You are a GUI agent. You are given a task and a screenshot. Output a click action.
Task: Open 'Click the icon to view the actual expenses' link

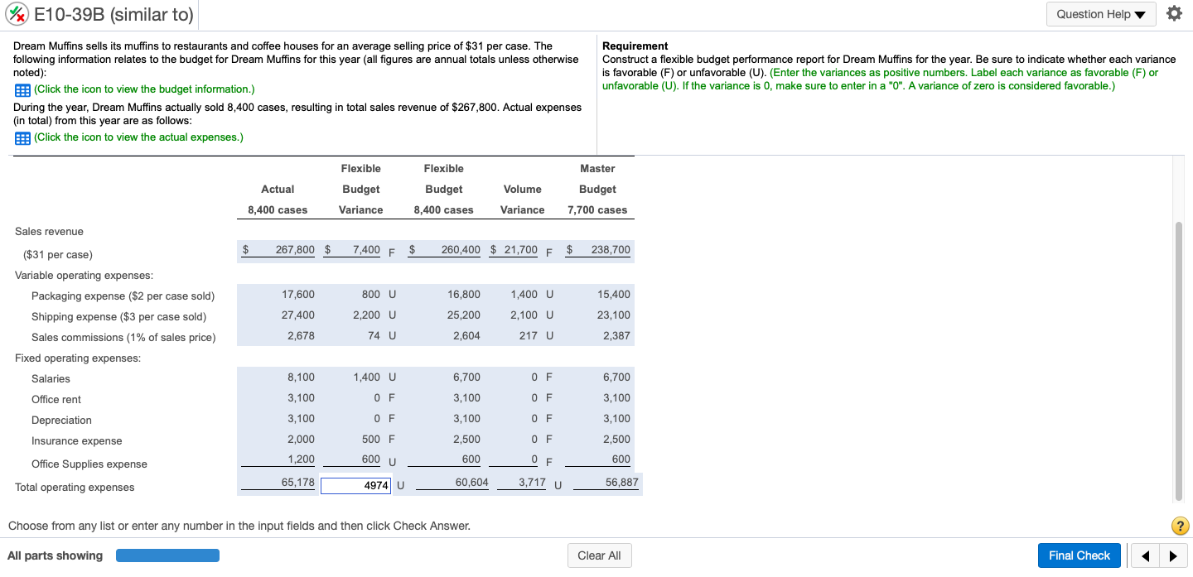[138, 137]
